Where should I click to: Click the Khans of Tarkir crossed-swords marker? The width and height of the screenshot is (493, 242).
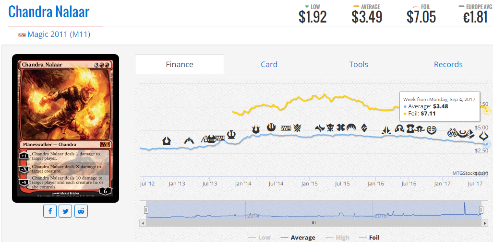(x=297, y=127)
